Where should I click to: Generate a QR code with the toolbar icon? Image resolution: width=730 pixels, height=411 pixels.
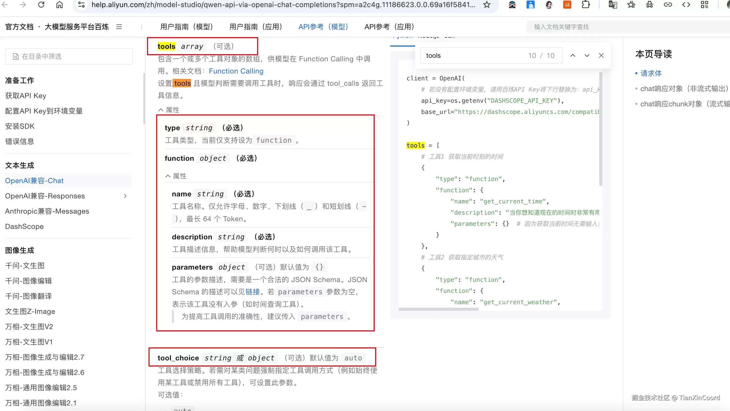tap(705, 5)
